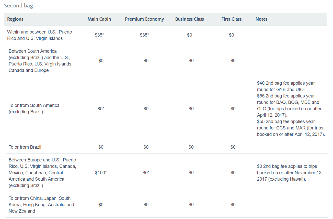This screenshot has height=219, width=333.
Task: Select the China, Japan, South Korea region row
Action: (41, 205)
